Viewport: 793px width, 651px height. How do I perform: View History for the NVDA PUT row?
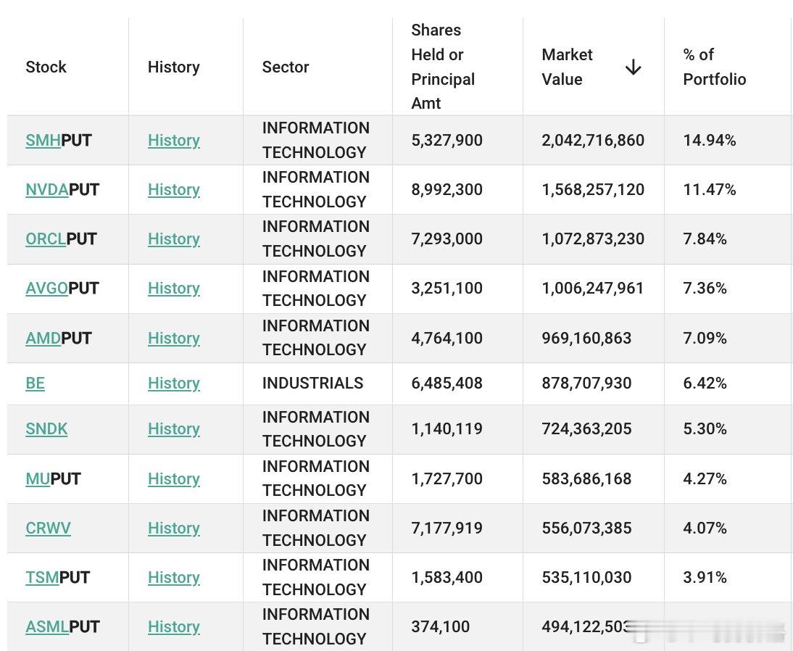point(173,190)
